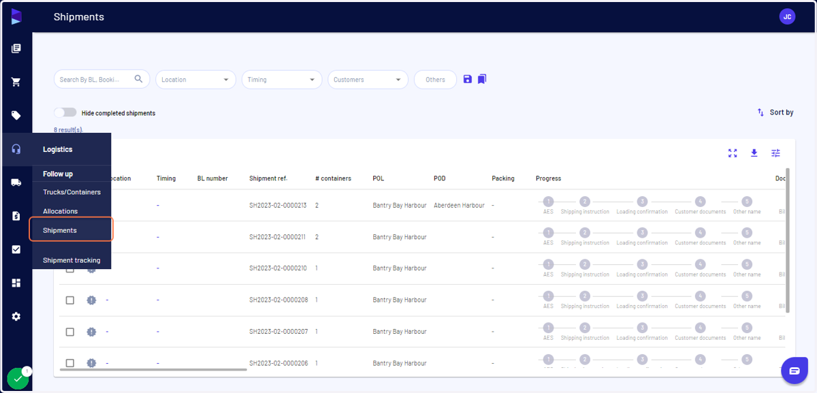Image resolution: width=817 pixels, height=393 pixels.
Task: Sort by POL column header
Action: pyautogui.click(x=379, y=178)
